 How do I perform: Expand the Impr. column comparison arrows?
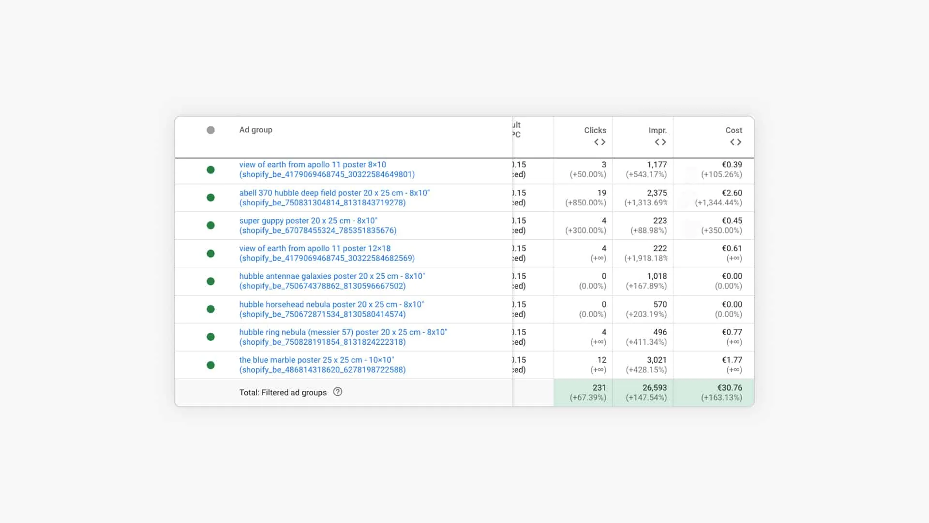(660, 142)
